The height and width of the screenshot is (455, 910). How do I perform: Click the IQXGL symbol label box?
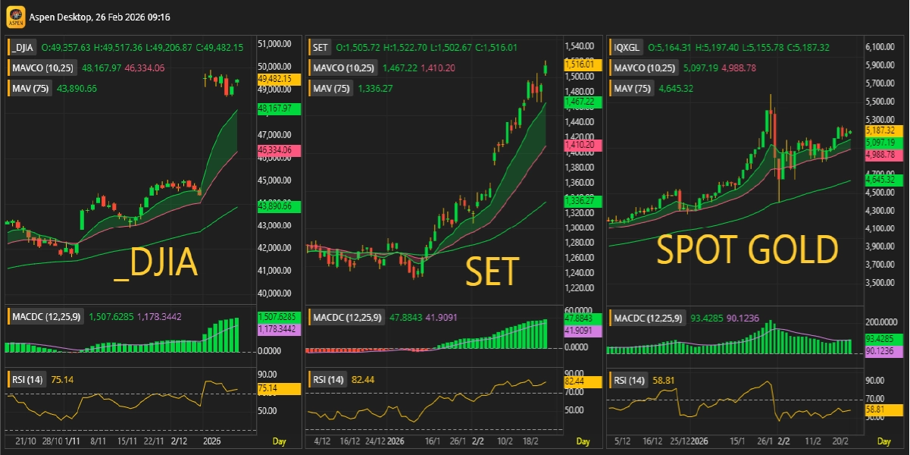point(627,48)
